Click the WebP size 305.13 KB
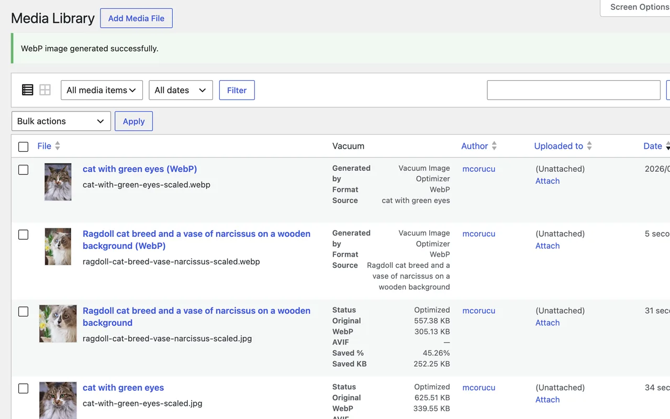The image size is (670, 419). [x=432, y=332]
